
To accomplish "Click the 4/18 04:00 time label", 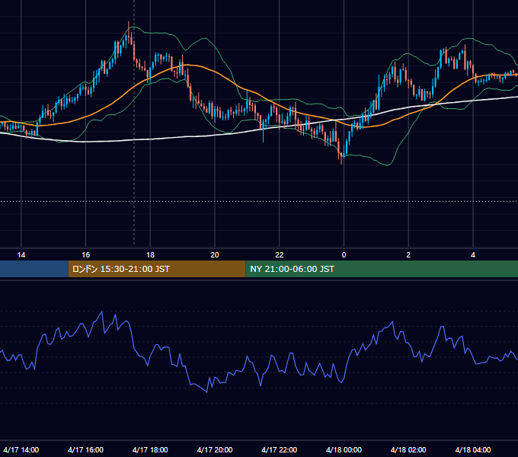I will click(x=473, y=449).
